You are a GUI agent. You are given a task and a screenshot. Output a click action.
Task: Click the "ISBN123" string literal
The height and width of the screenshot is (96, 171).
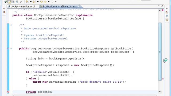pos(40,72)
